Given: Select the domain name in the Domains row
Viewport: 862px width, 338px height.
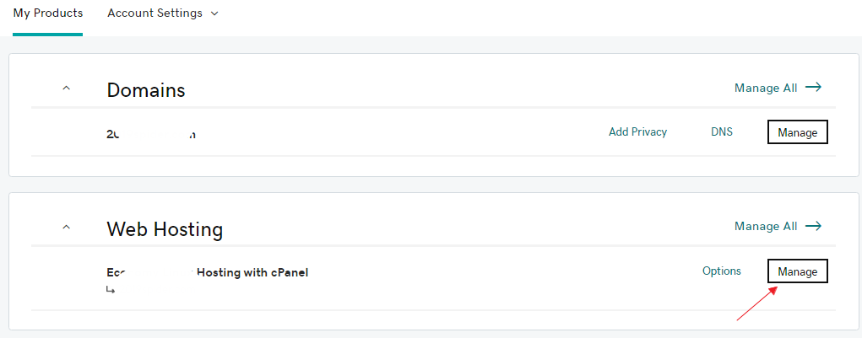Looking at the screenshot, I should pyautogui.click(x=151, y=134).
